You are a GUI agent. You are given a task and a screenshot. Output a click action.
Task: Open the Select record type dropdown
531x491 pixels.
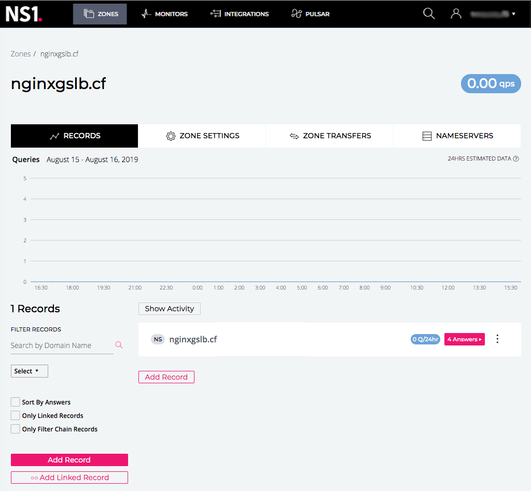[29, 371]
